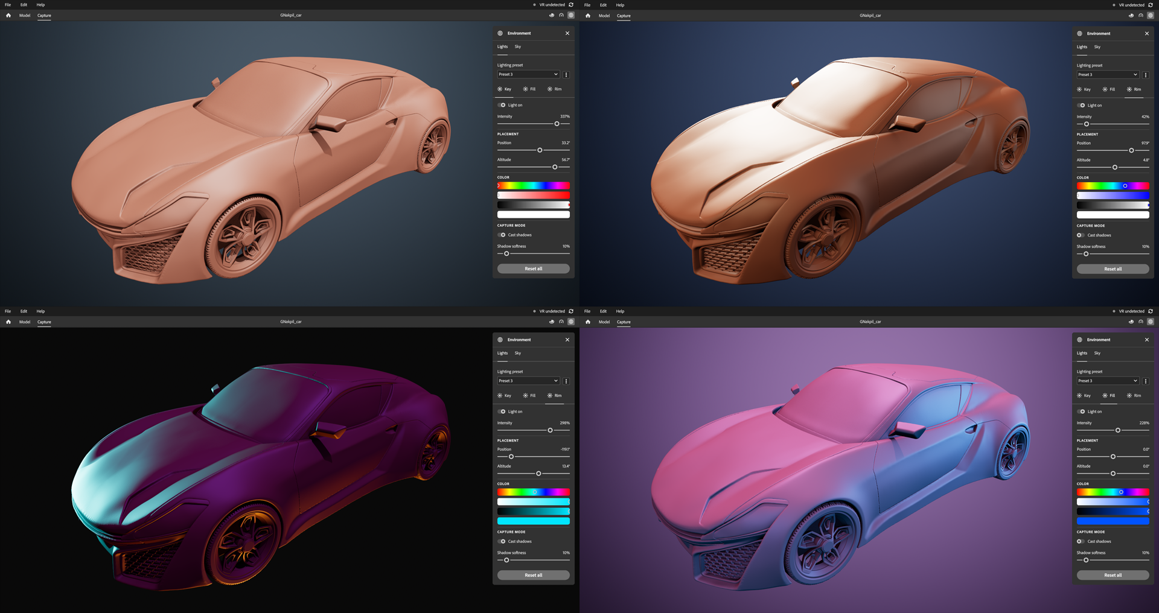Switch to Sky tab in 337% intensity panel

coord(518,46)
